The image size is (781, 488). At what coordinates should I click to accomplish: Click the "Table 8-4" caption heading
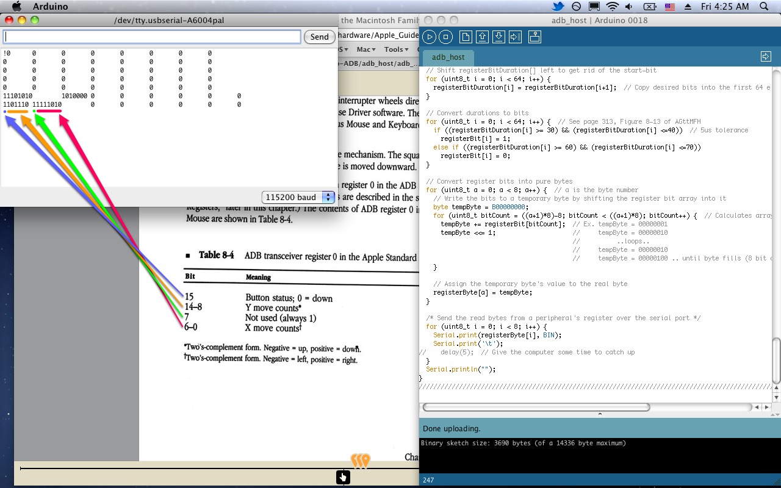pyautogui.click(x=216, y=255)
